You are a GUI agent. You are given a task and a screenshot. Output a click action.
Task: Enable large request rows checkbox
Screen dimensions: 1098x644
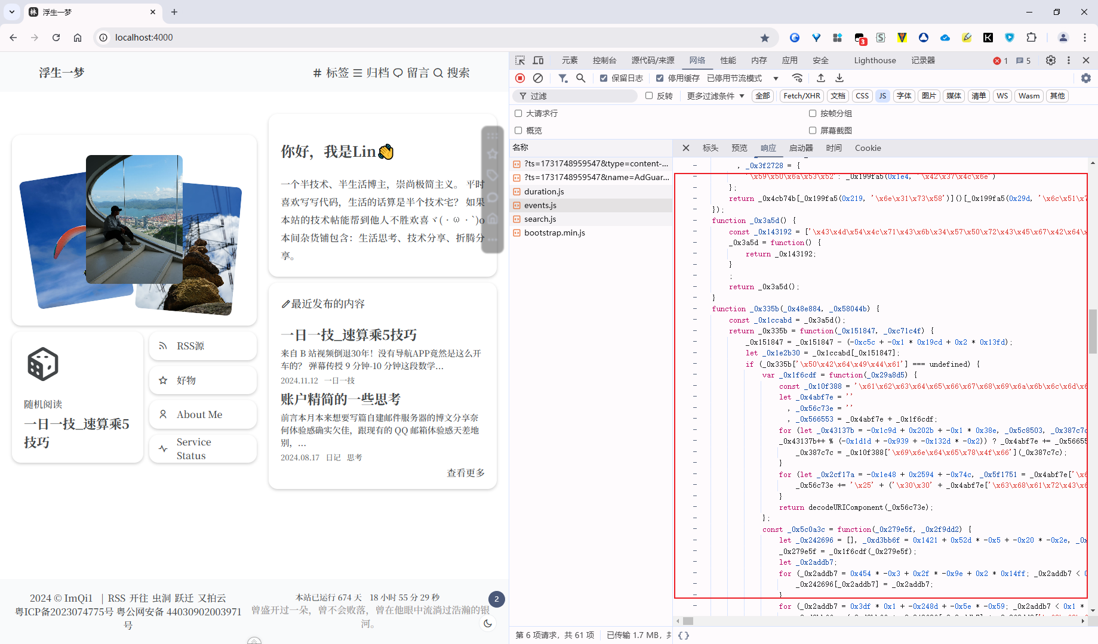tap(518, 113)
